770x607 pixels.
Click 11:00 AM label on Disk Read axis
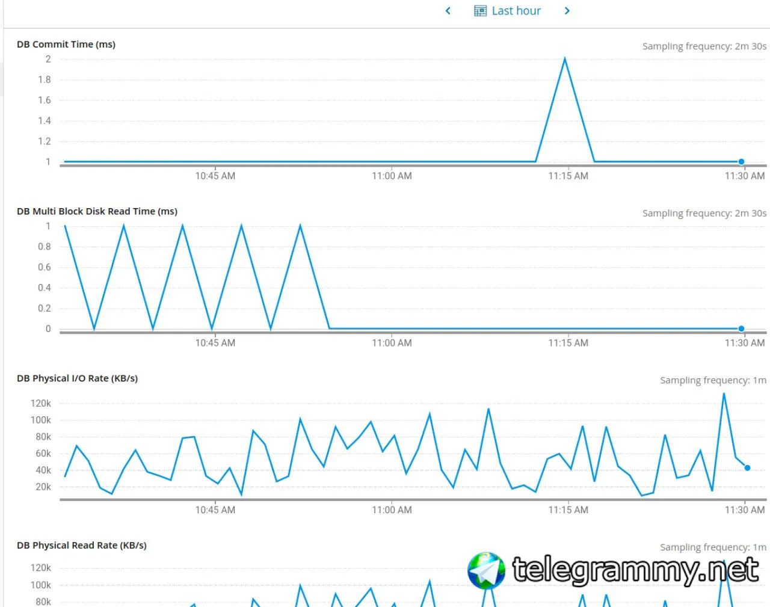tap(392, 343)
